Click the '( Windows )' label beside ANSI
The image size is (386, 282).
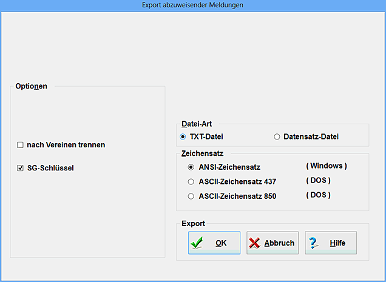click(x=326, y=166)
